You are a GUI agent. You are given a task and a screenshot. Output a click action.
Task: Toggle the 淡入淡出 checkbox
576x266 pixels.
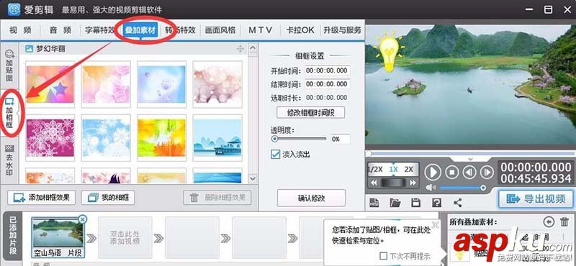click(275, 155)
